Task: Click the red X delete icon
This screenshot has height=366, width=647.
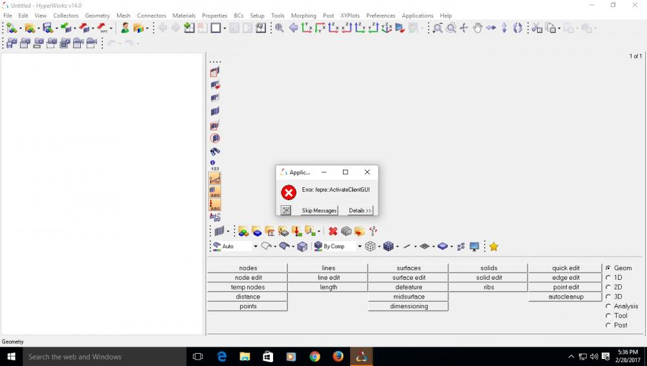Action: (333, 231)
